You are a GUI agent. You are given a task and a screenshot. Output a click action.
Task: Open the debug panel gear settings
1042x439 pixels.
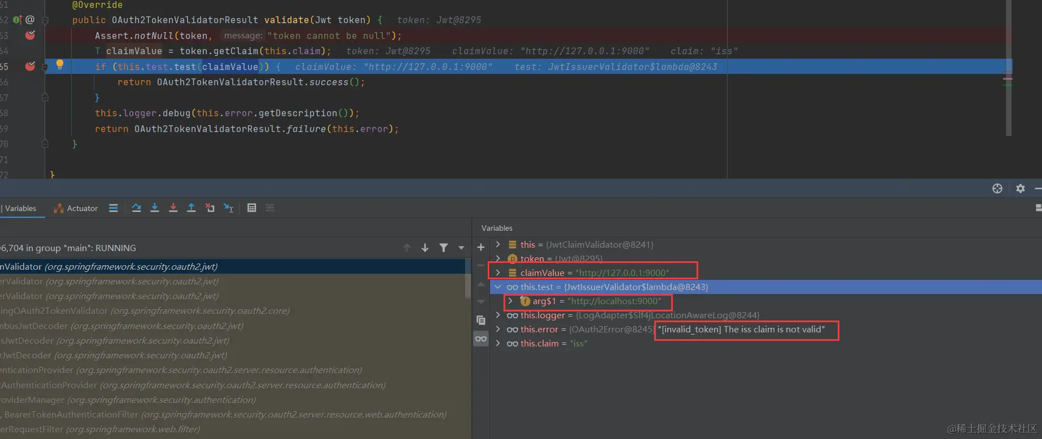[x=1021, y=188]
